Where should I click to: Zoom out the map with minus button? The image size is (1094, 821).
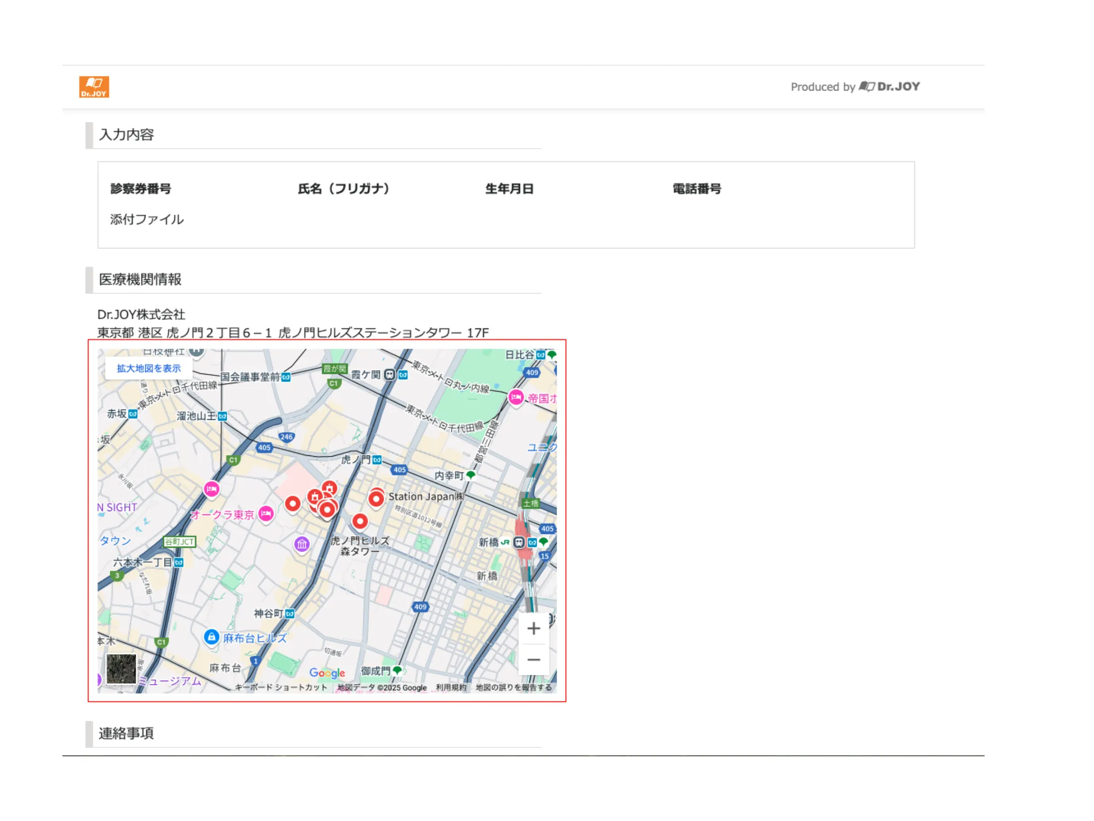point(533,659)
